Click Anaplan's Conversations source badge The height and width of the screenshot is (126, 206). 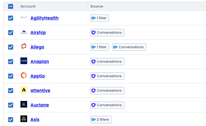pyautogui.click(x=107, y=62)
